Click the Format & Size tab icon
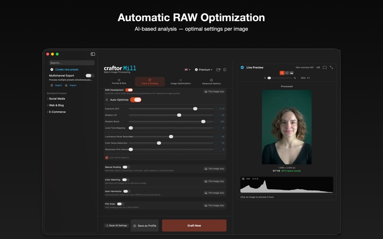 pos(119,80)
